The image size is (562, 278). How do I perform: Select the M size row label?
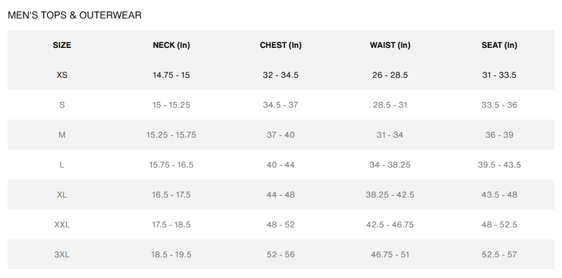(x=62, y=135)
